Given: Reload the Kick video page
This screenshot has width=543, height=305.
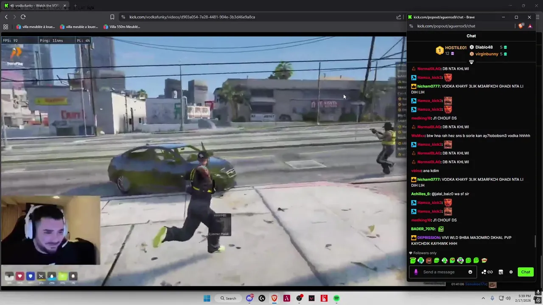Looking at the screenshot, I should pyautogui.click(x=23, y=17).
